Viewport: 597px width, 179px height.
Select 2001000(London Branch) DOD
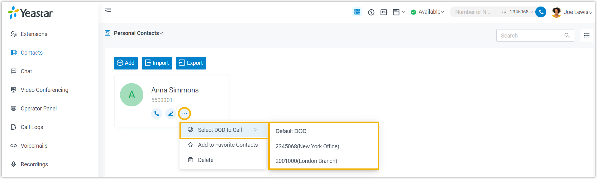coord(324,161)
